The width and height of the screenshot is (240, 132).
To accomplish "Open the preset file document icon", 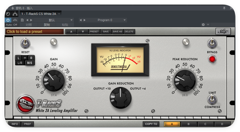I will (x=22, y=20).
